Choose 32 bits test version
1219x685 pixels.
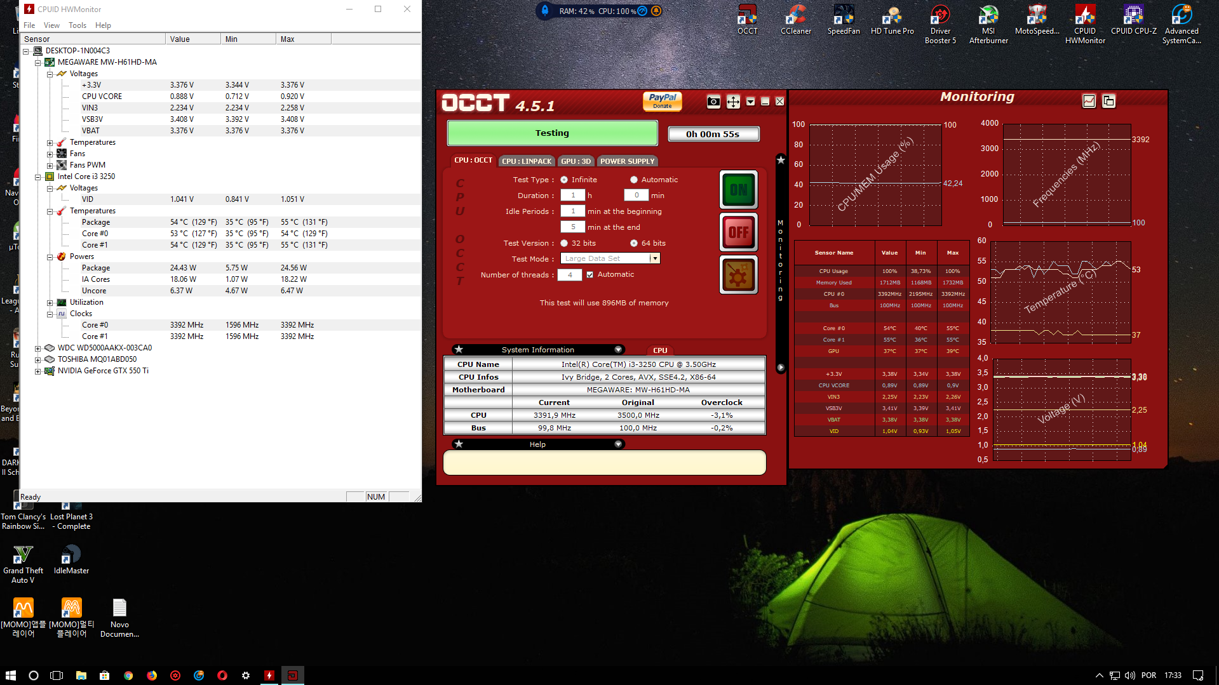[564, 243]
